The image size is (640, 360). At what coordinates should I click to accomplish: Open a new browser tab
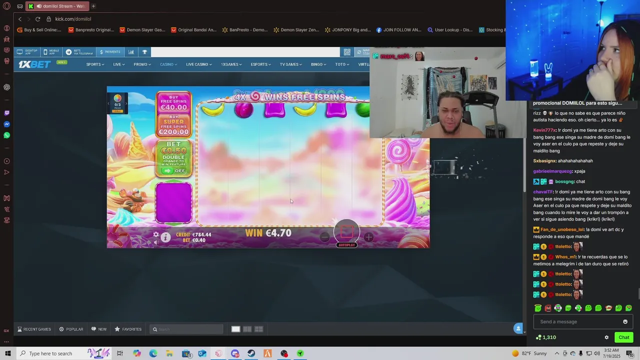(x=93, y=6)
